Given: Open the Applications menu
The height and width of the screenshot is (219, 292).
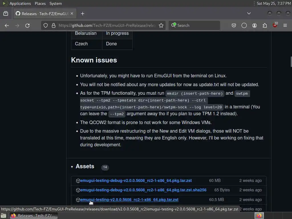Looking at the screenshot, I should click(20, 3).
